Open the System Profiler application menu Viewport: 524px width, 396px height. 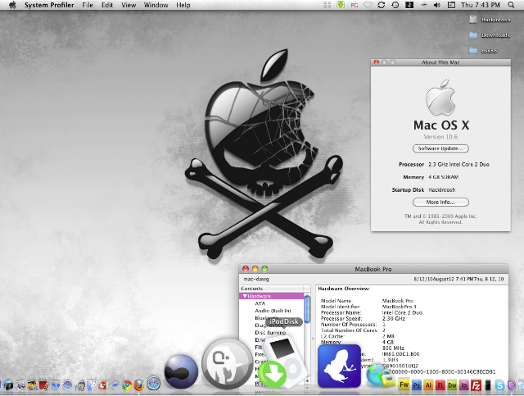pos(49,5)
